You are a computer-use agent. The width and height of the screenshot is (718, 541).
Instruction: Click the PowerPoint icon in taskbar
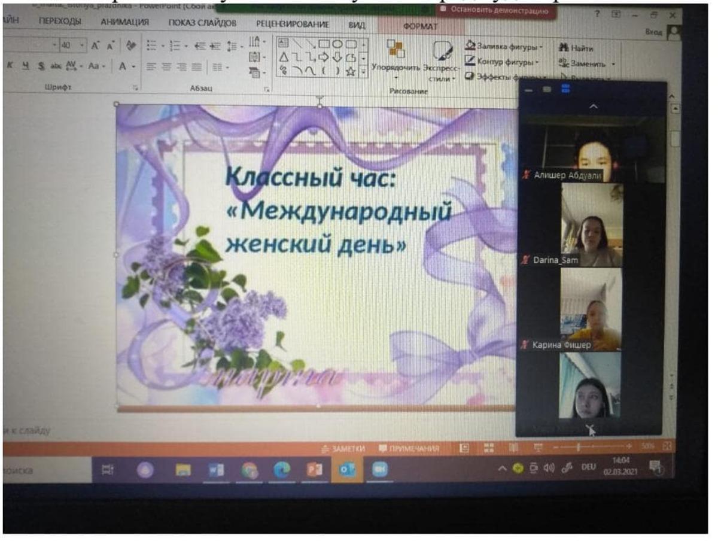pyautogui.click(x=315, y=470)
